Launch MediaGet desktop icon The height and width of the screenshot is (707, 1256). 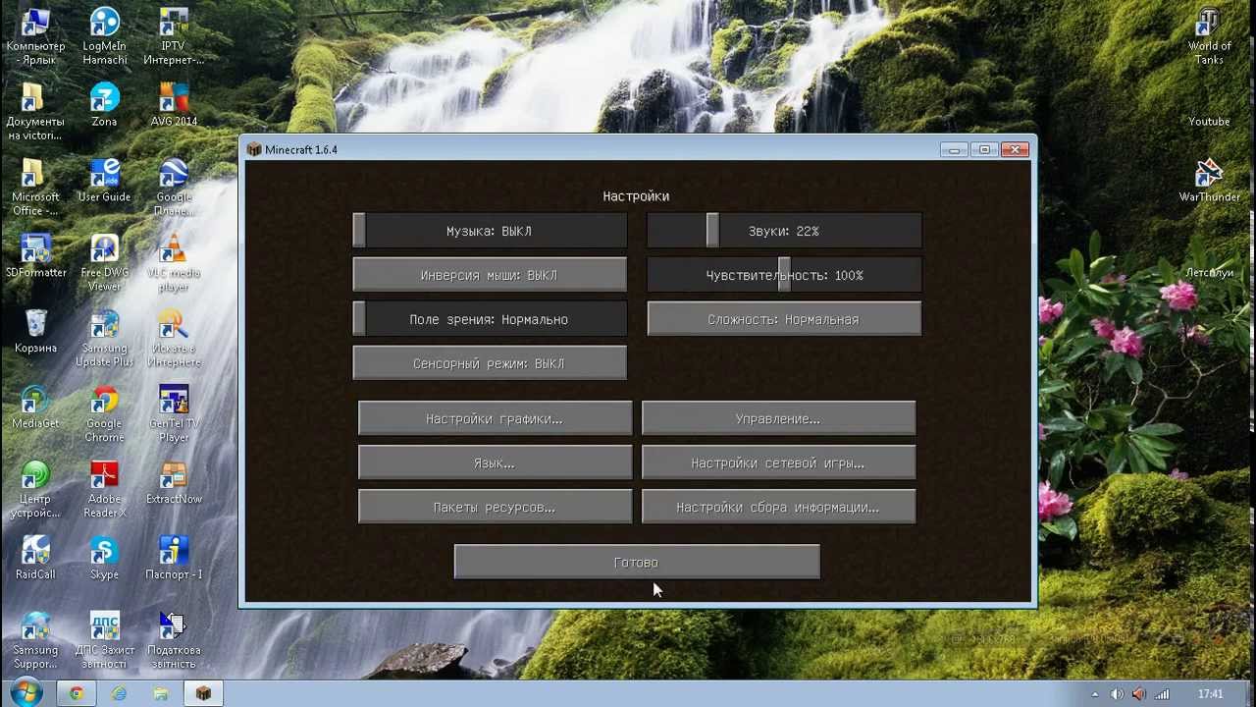(35, 408)
